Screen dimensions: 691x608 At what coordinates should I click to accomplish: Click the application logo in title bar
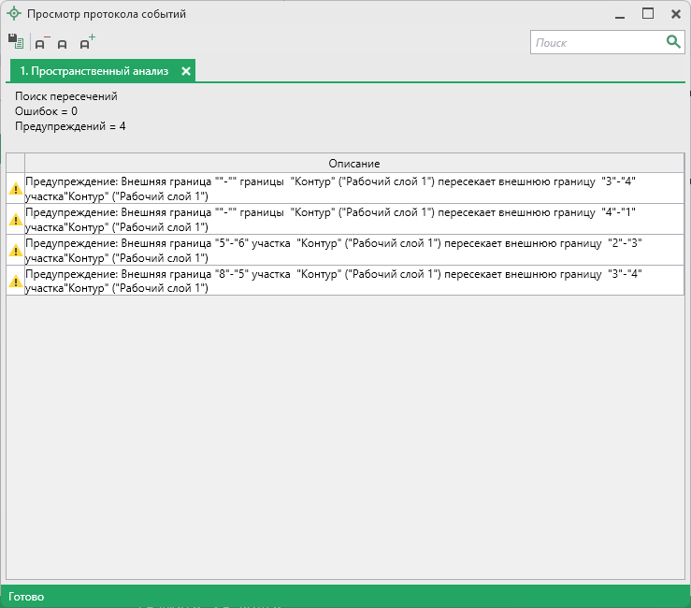pos(14,14)
